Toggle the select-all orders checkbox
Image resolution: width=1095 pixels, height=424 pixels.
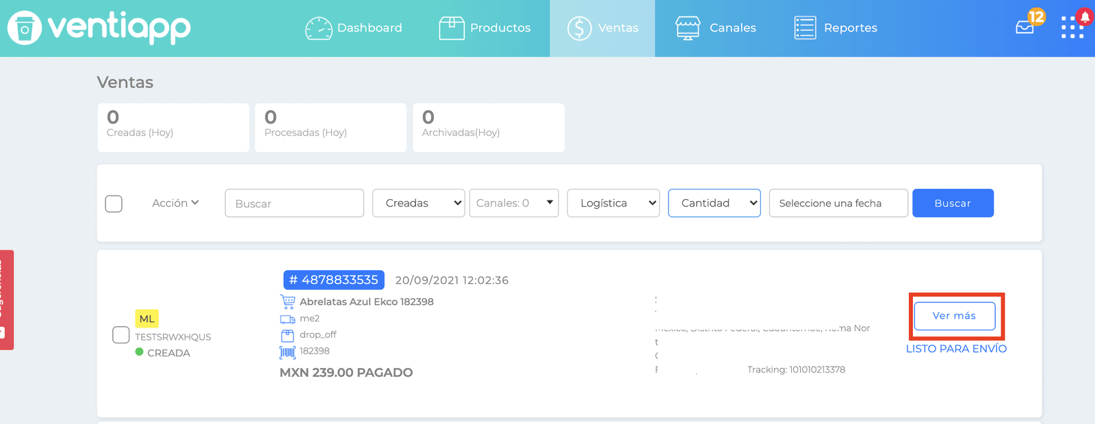coord(114,204)
